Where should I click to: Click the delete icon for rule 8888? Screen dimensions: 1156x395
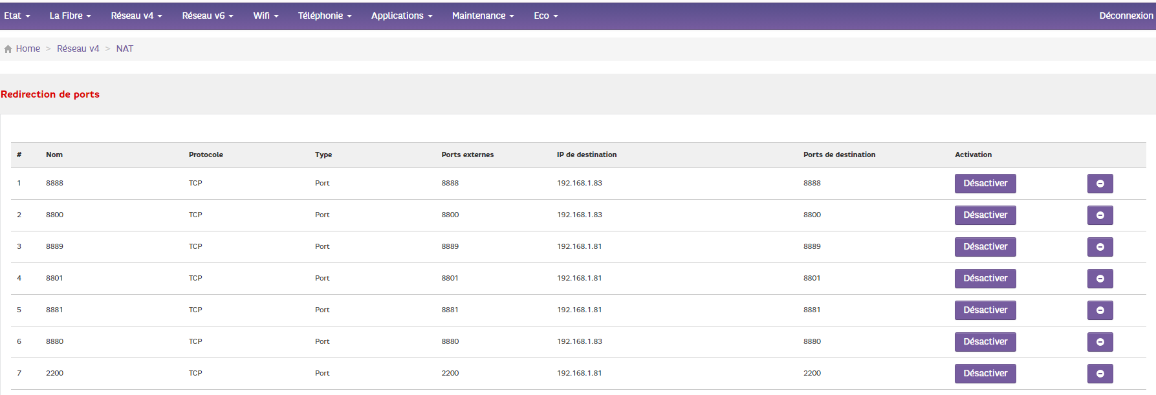(x=1100, y=184)
